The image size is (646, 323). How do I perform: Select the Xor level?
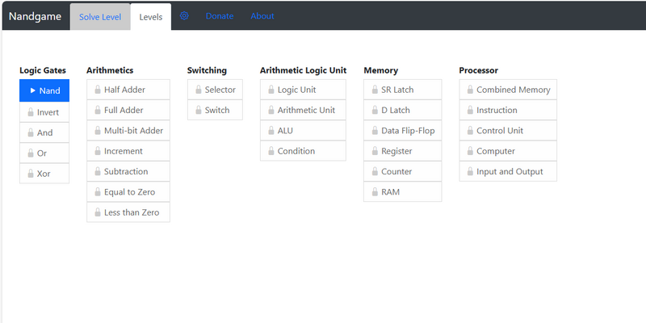click(44, 174)
